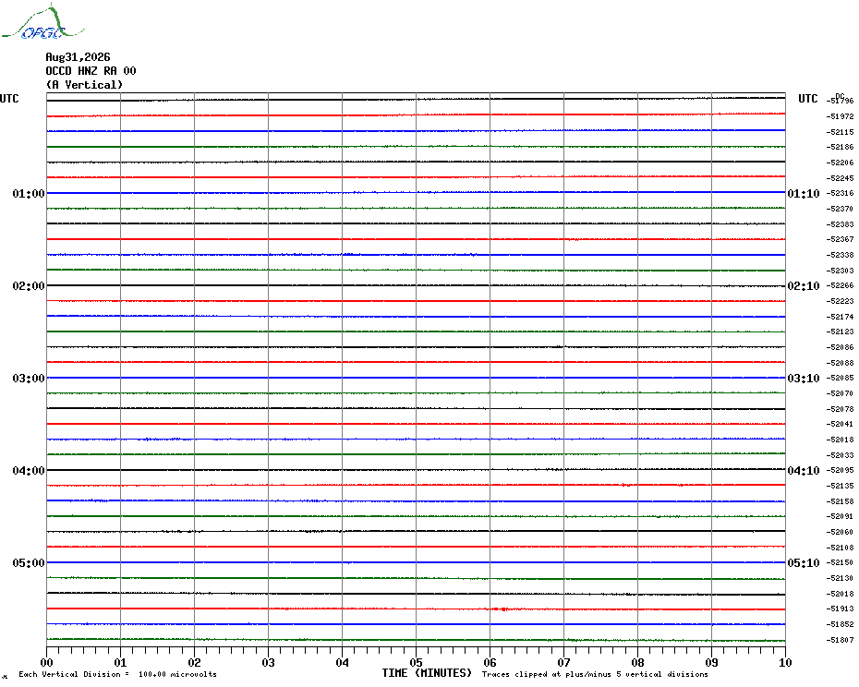This screenshot has width=859, height=687.
Task: Click the 06 minute tick label
Action: (x=490, y=662)
